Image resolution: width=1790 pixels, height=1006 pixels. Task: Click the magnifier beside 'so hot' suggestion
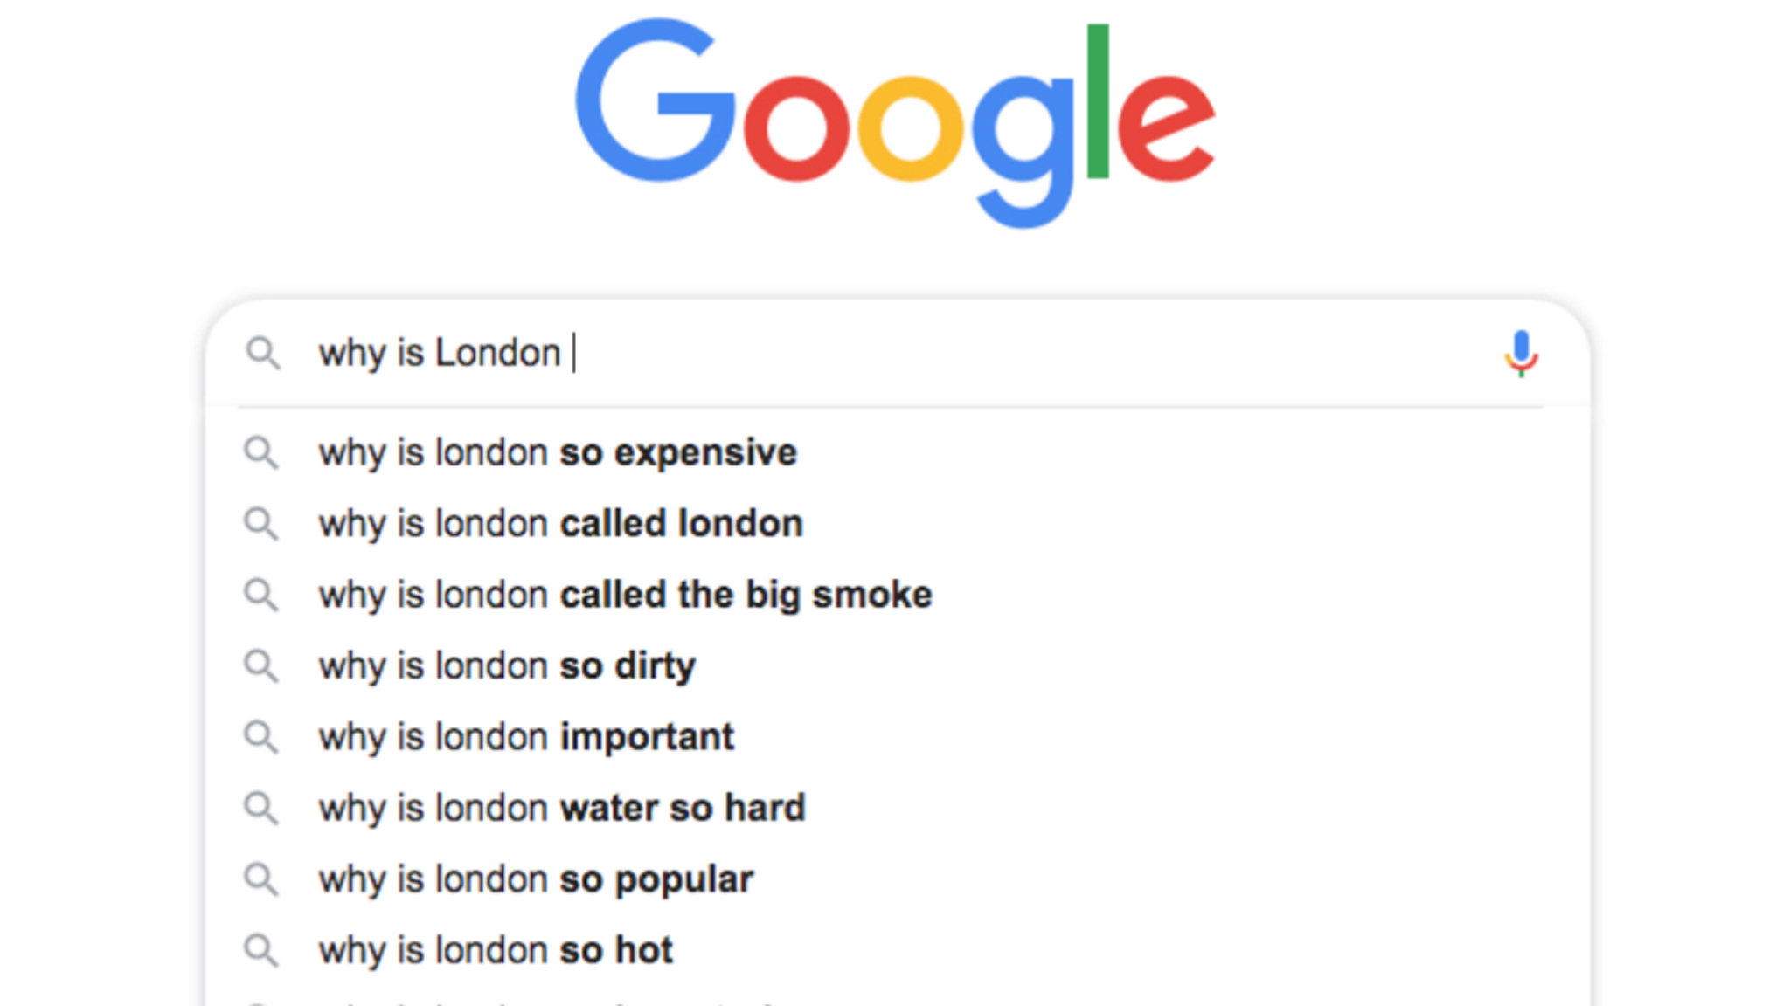260,950
